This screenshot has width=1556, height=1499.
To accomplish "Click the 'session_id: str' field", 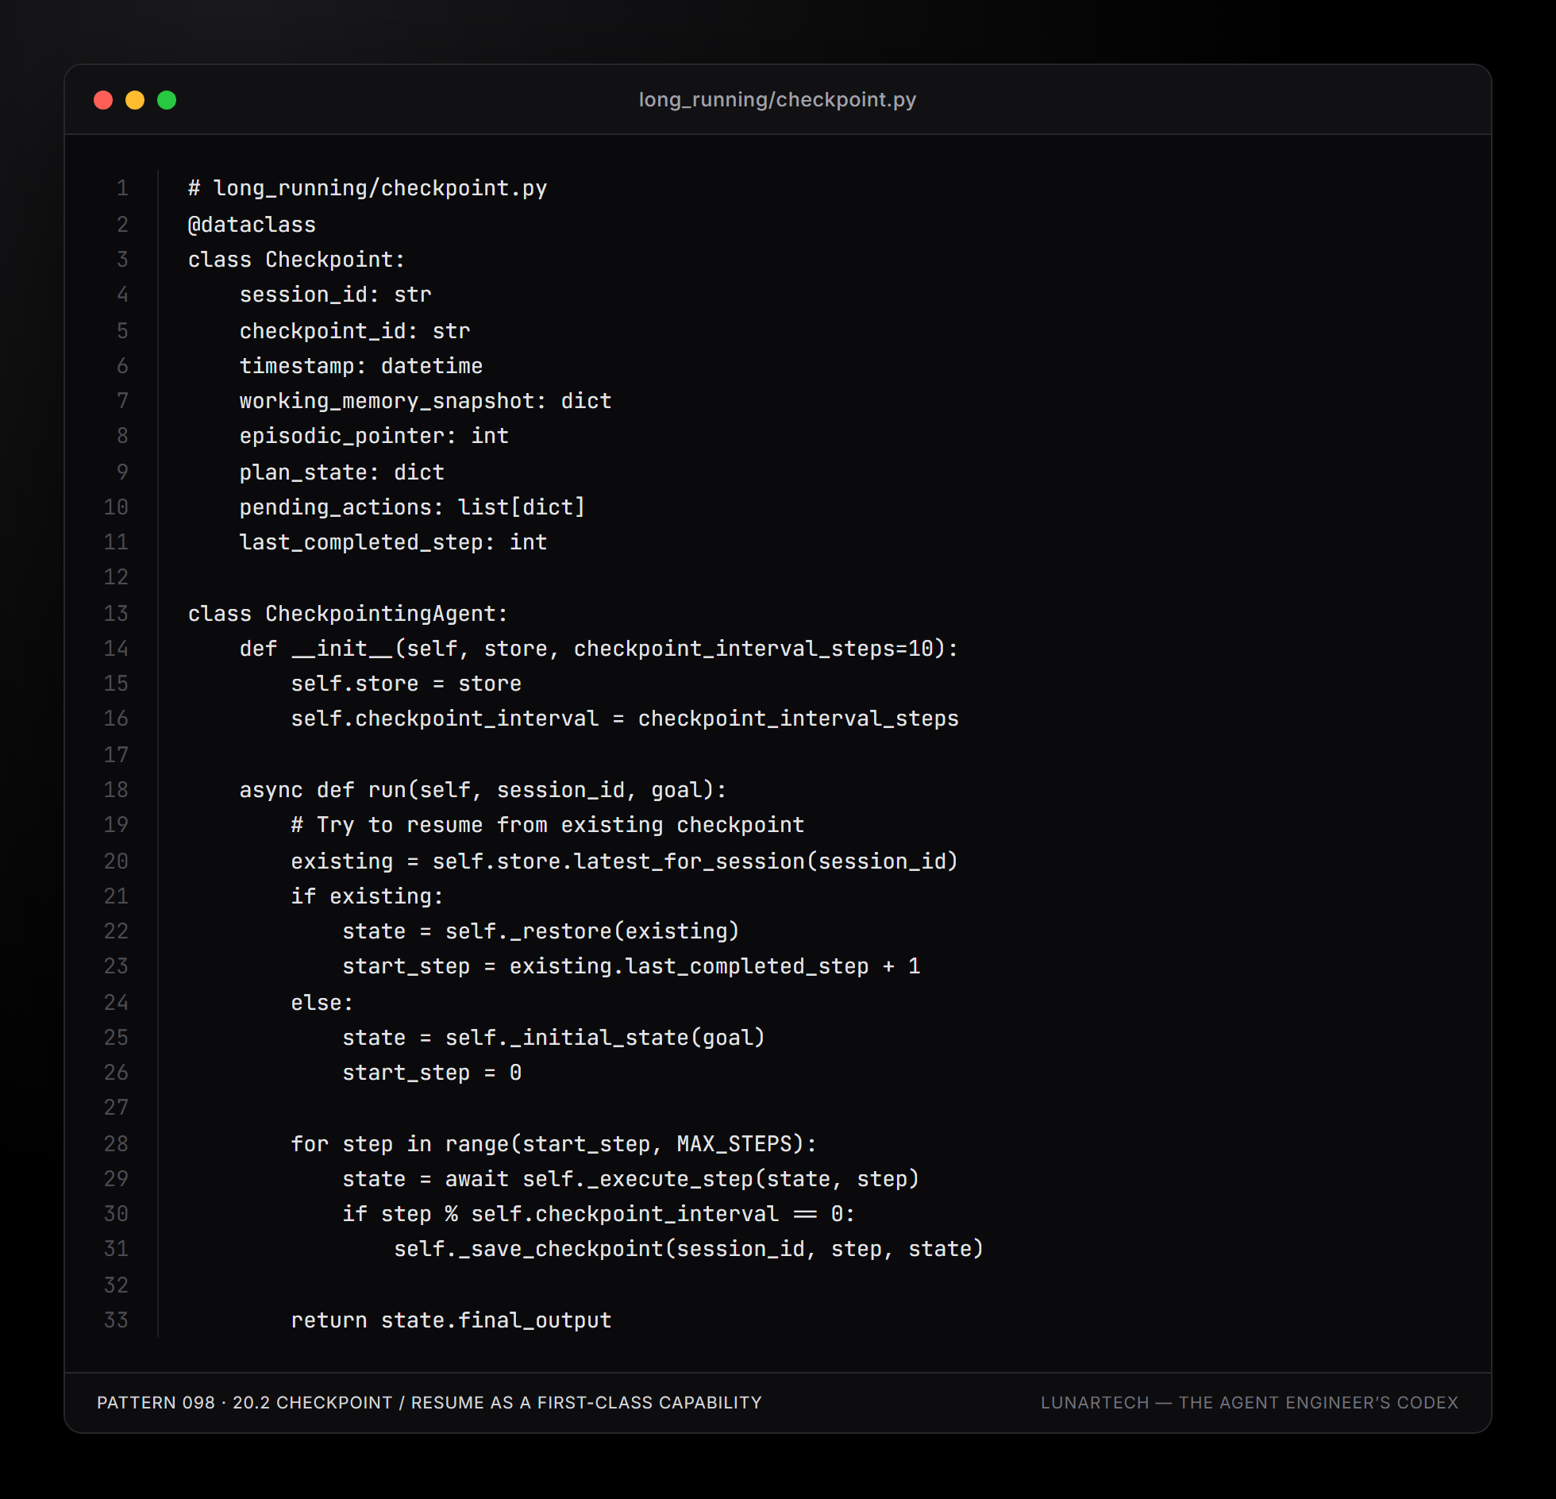I will click(x=335, y=295).
